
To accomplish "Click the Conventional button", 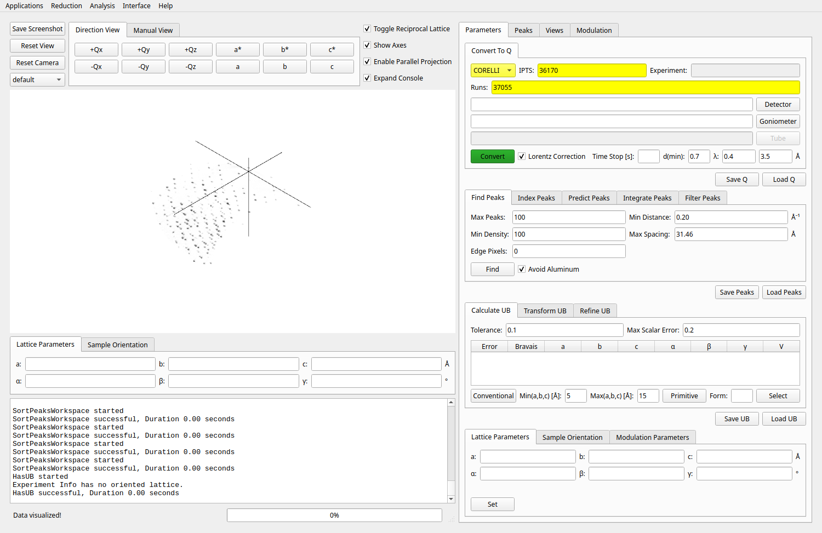I will pos(494,396).
